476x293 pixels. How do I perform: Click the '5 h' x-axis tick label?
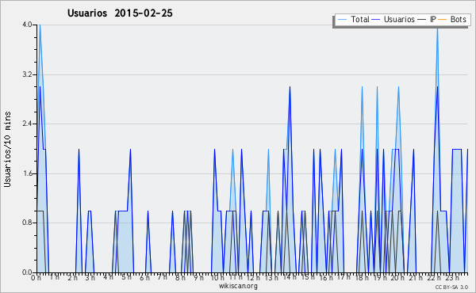pos(127,277)
